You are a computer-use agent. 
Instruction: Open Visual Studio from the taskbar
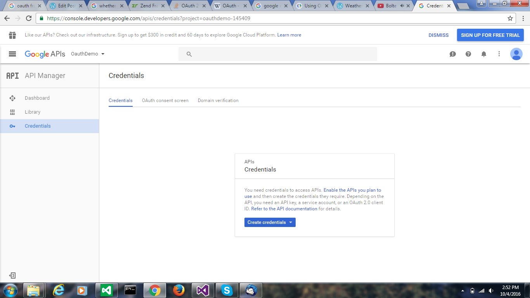tap(203, 290)
